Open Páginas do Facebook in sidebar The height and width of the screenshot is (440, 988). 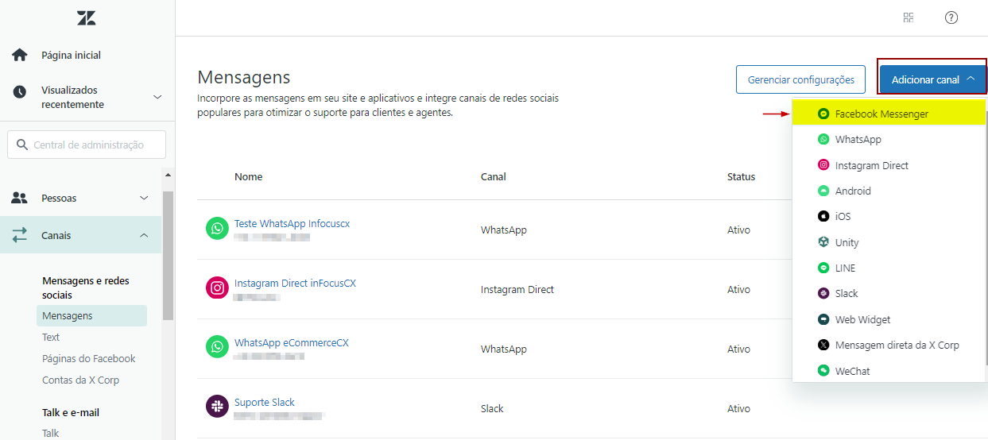click(x=89, y=358)
